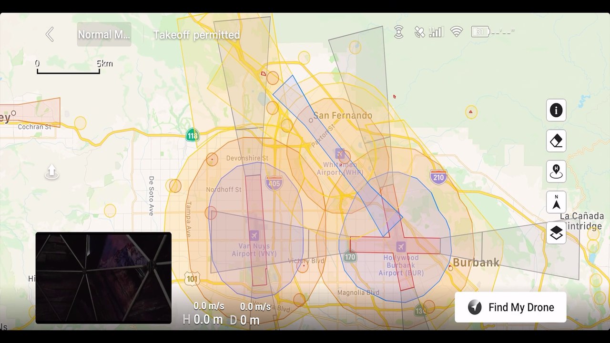Tap the San Fernando city label
The width and height of the screenshot is (610, 343).
pos(342,115)
